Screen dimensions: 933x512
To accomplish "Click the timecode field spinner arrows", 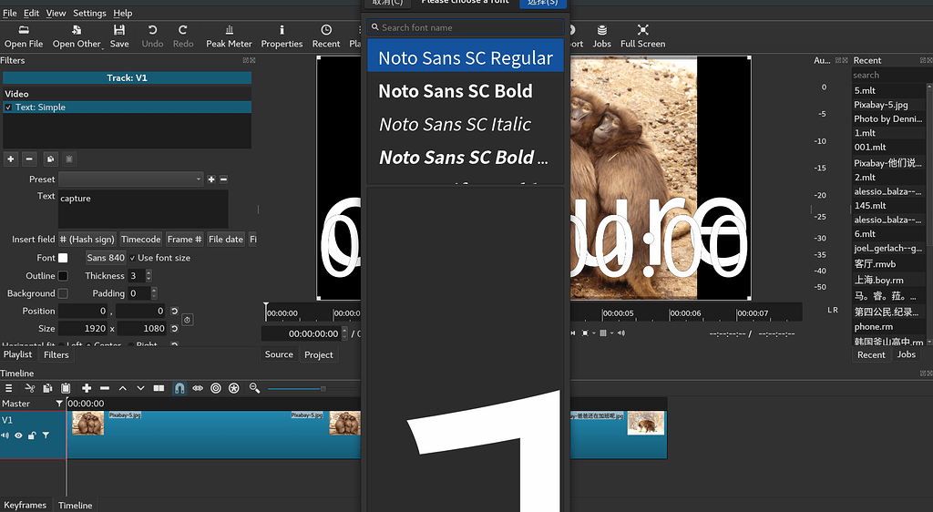I will [x=344, y=333].
